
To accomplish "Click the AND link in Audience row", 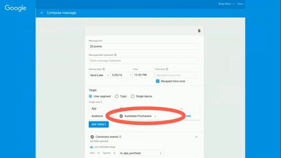I will (x=188, y=116).
